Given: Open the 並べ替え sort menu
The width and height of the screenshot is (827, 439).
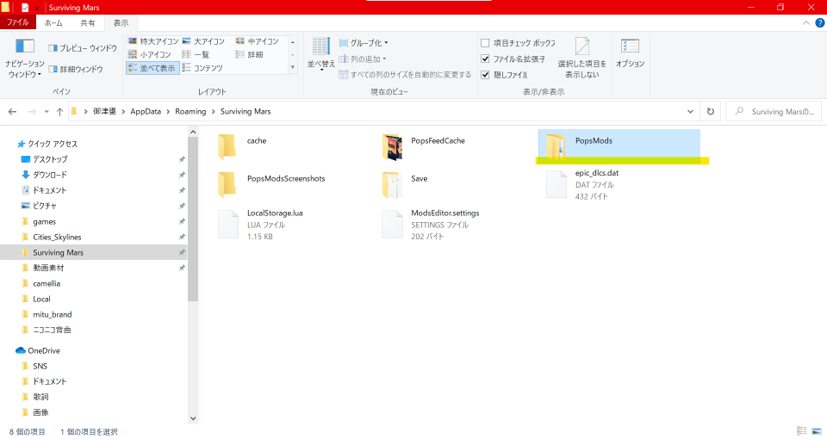Looking at the screenshot, I should pyautogui.click(x=320, y=54).
